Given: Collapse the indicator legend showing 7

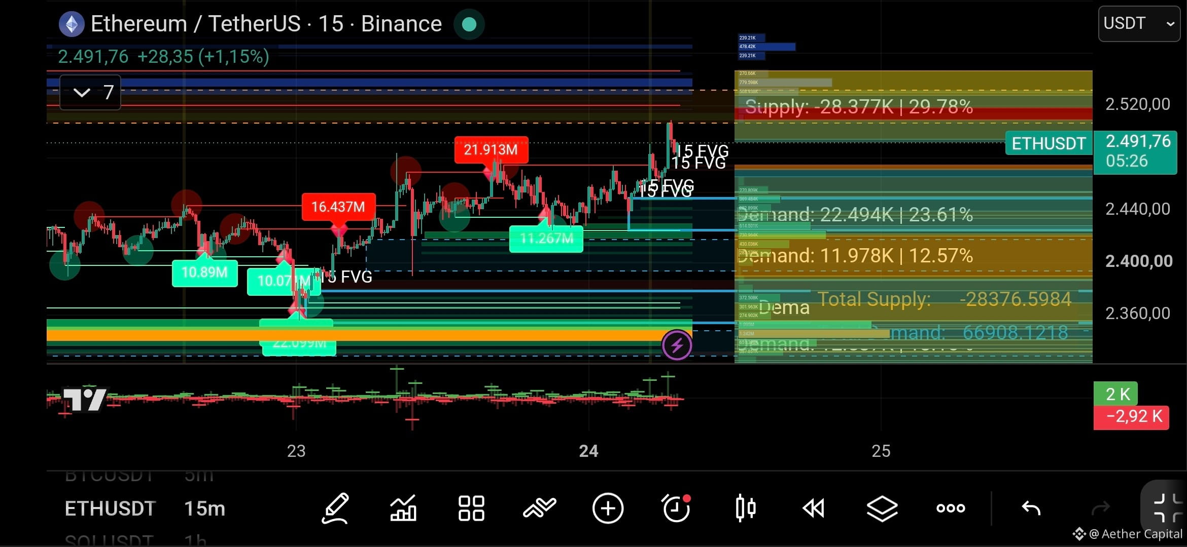Looking at the screenshot, I should [90, 92].
